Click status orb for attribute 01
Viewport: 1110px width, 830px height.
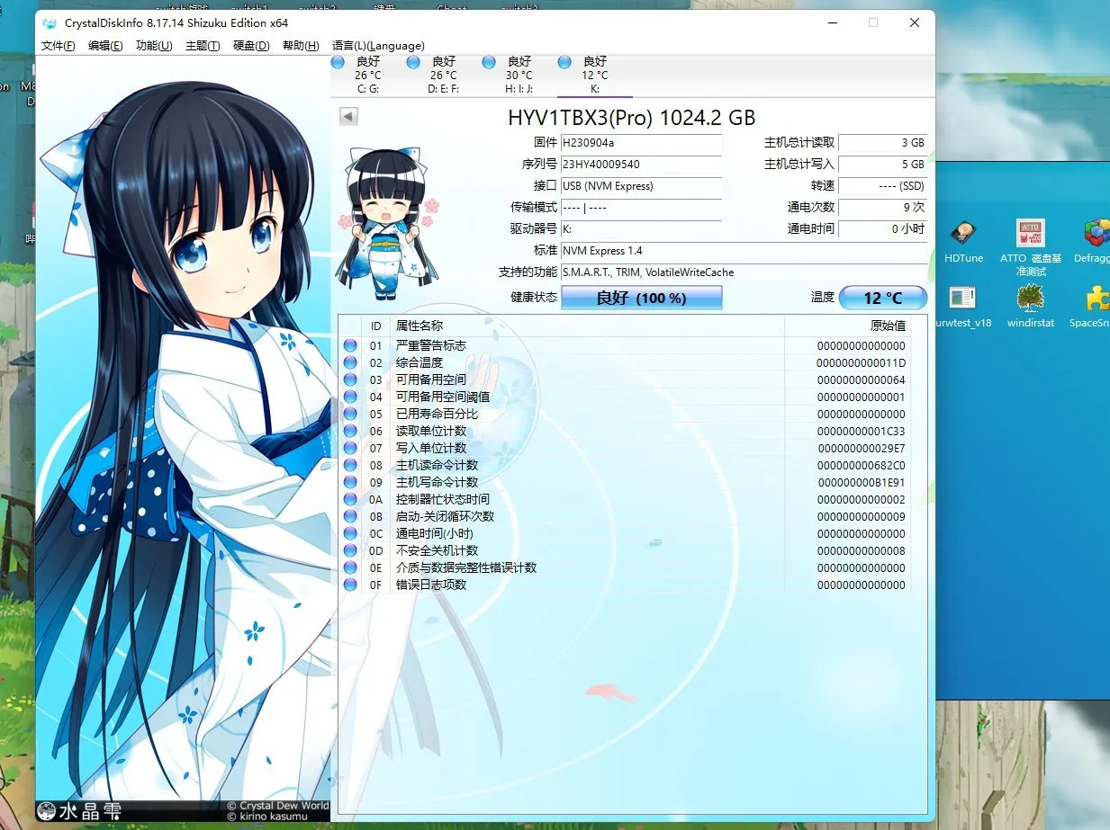pos(350,346)
